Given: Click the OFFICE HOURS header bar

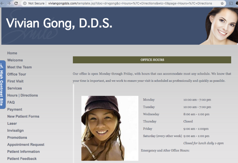Looking at the screenshot, I should coord(152,60).
